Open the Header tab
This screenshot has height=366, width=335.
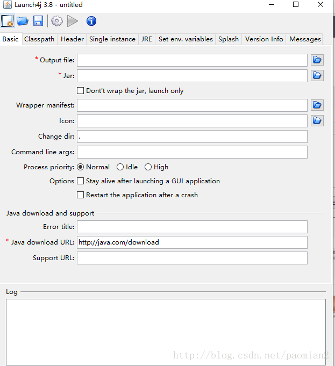click(x=72, y=39)
